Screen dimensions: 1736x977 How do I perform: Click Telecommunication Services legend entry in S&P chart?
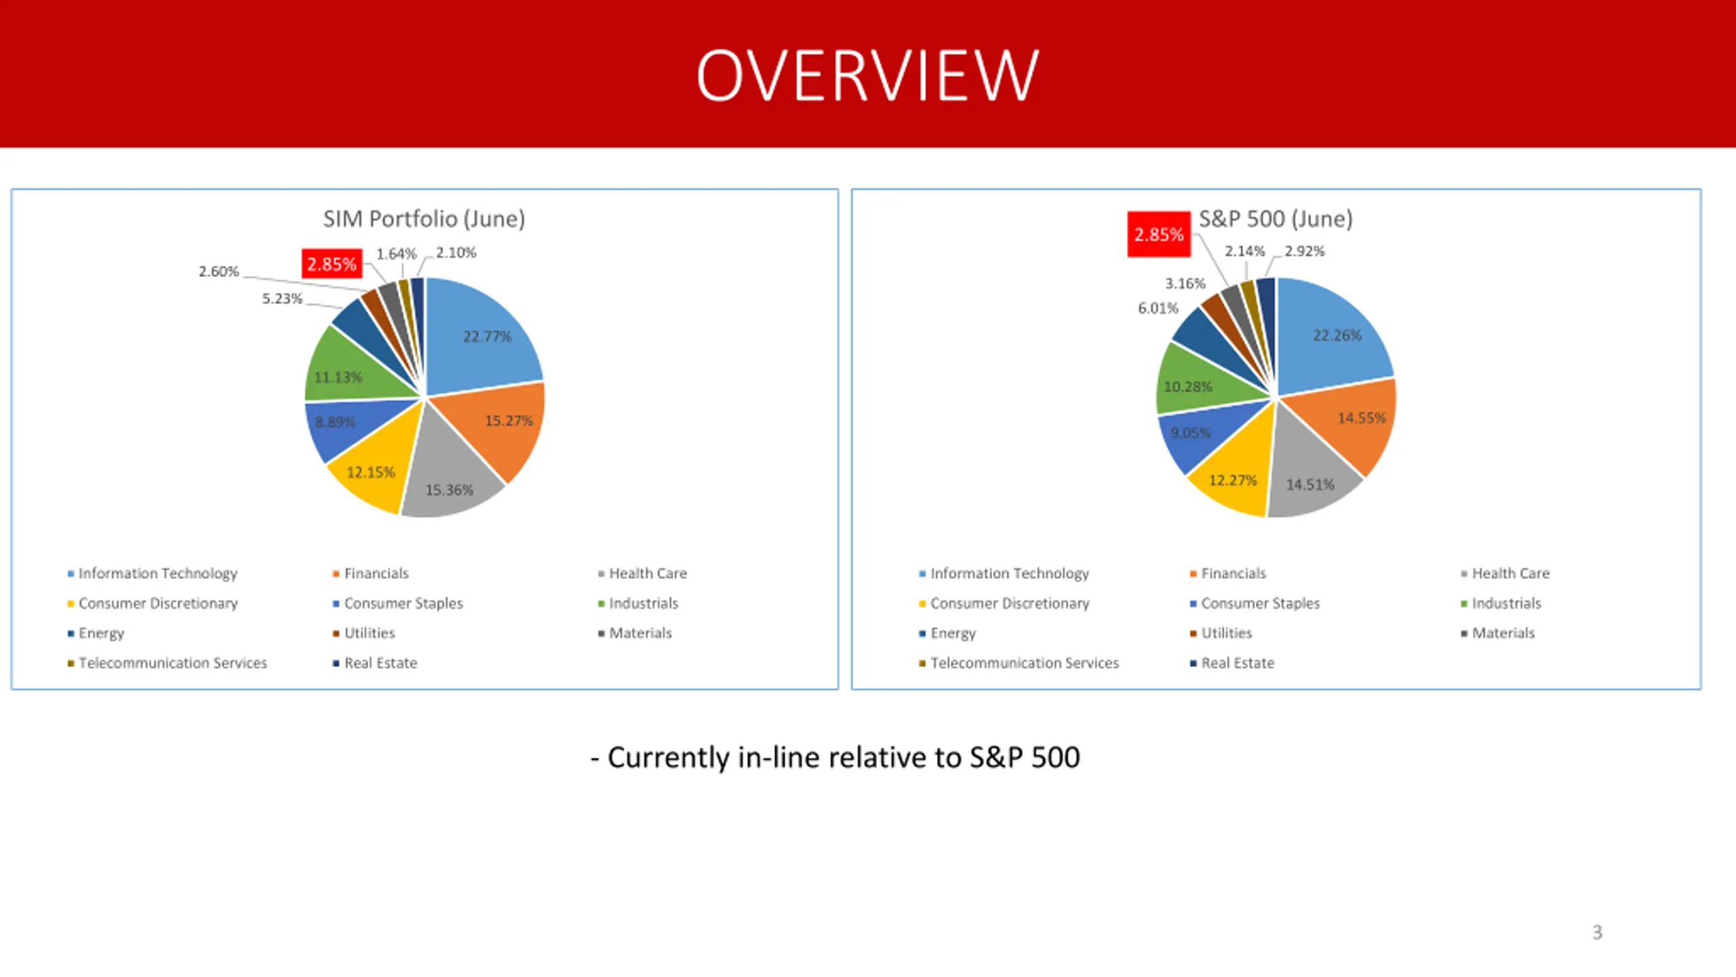point(1019,663)
